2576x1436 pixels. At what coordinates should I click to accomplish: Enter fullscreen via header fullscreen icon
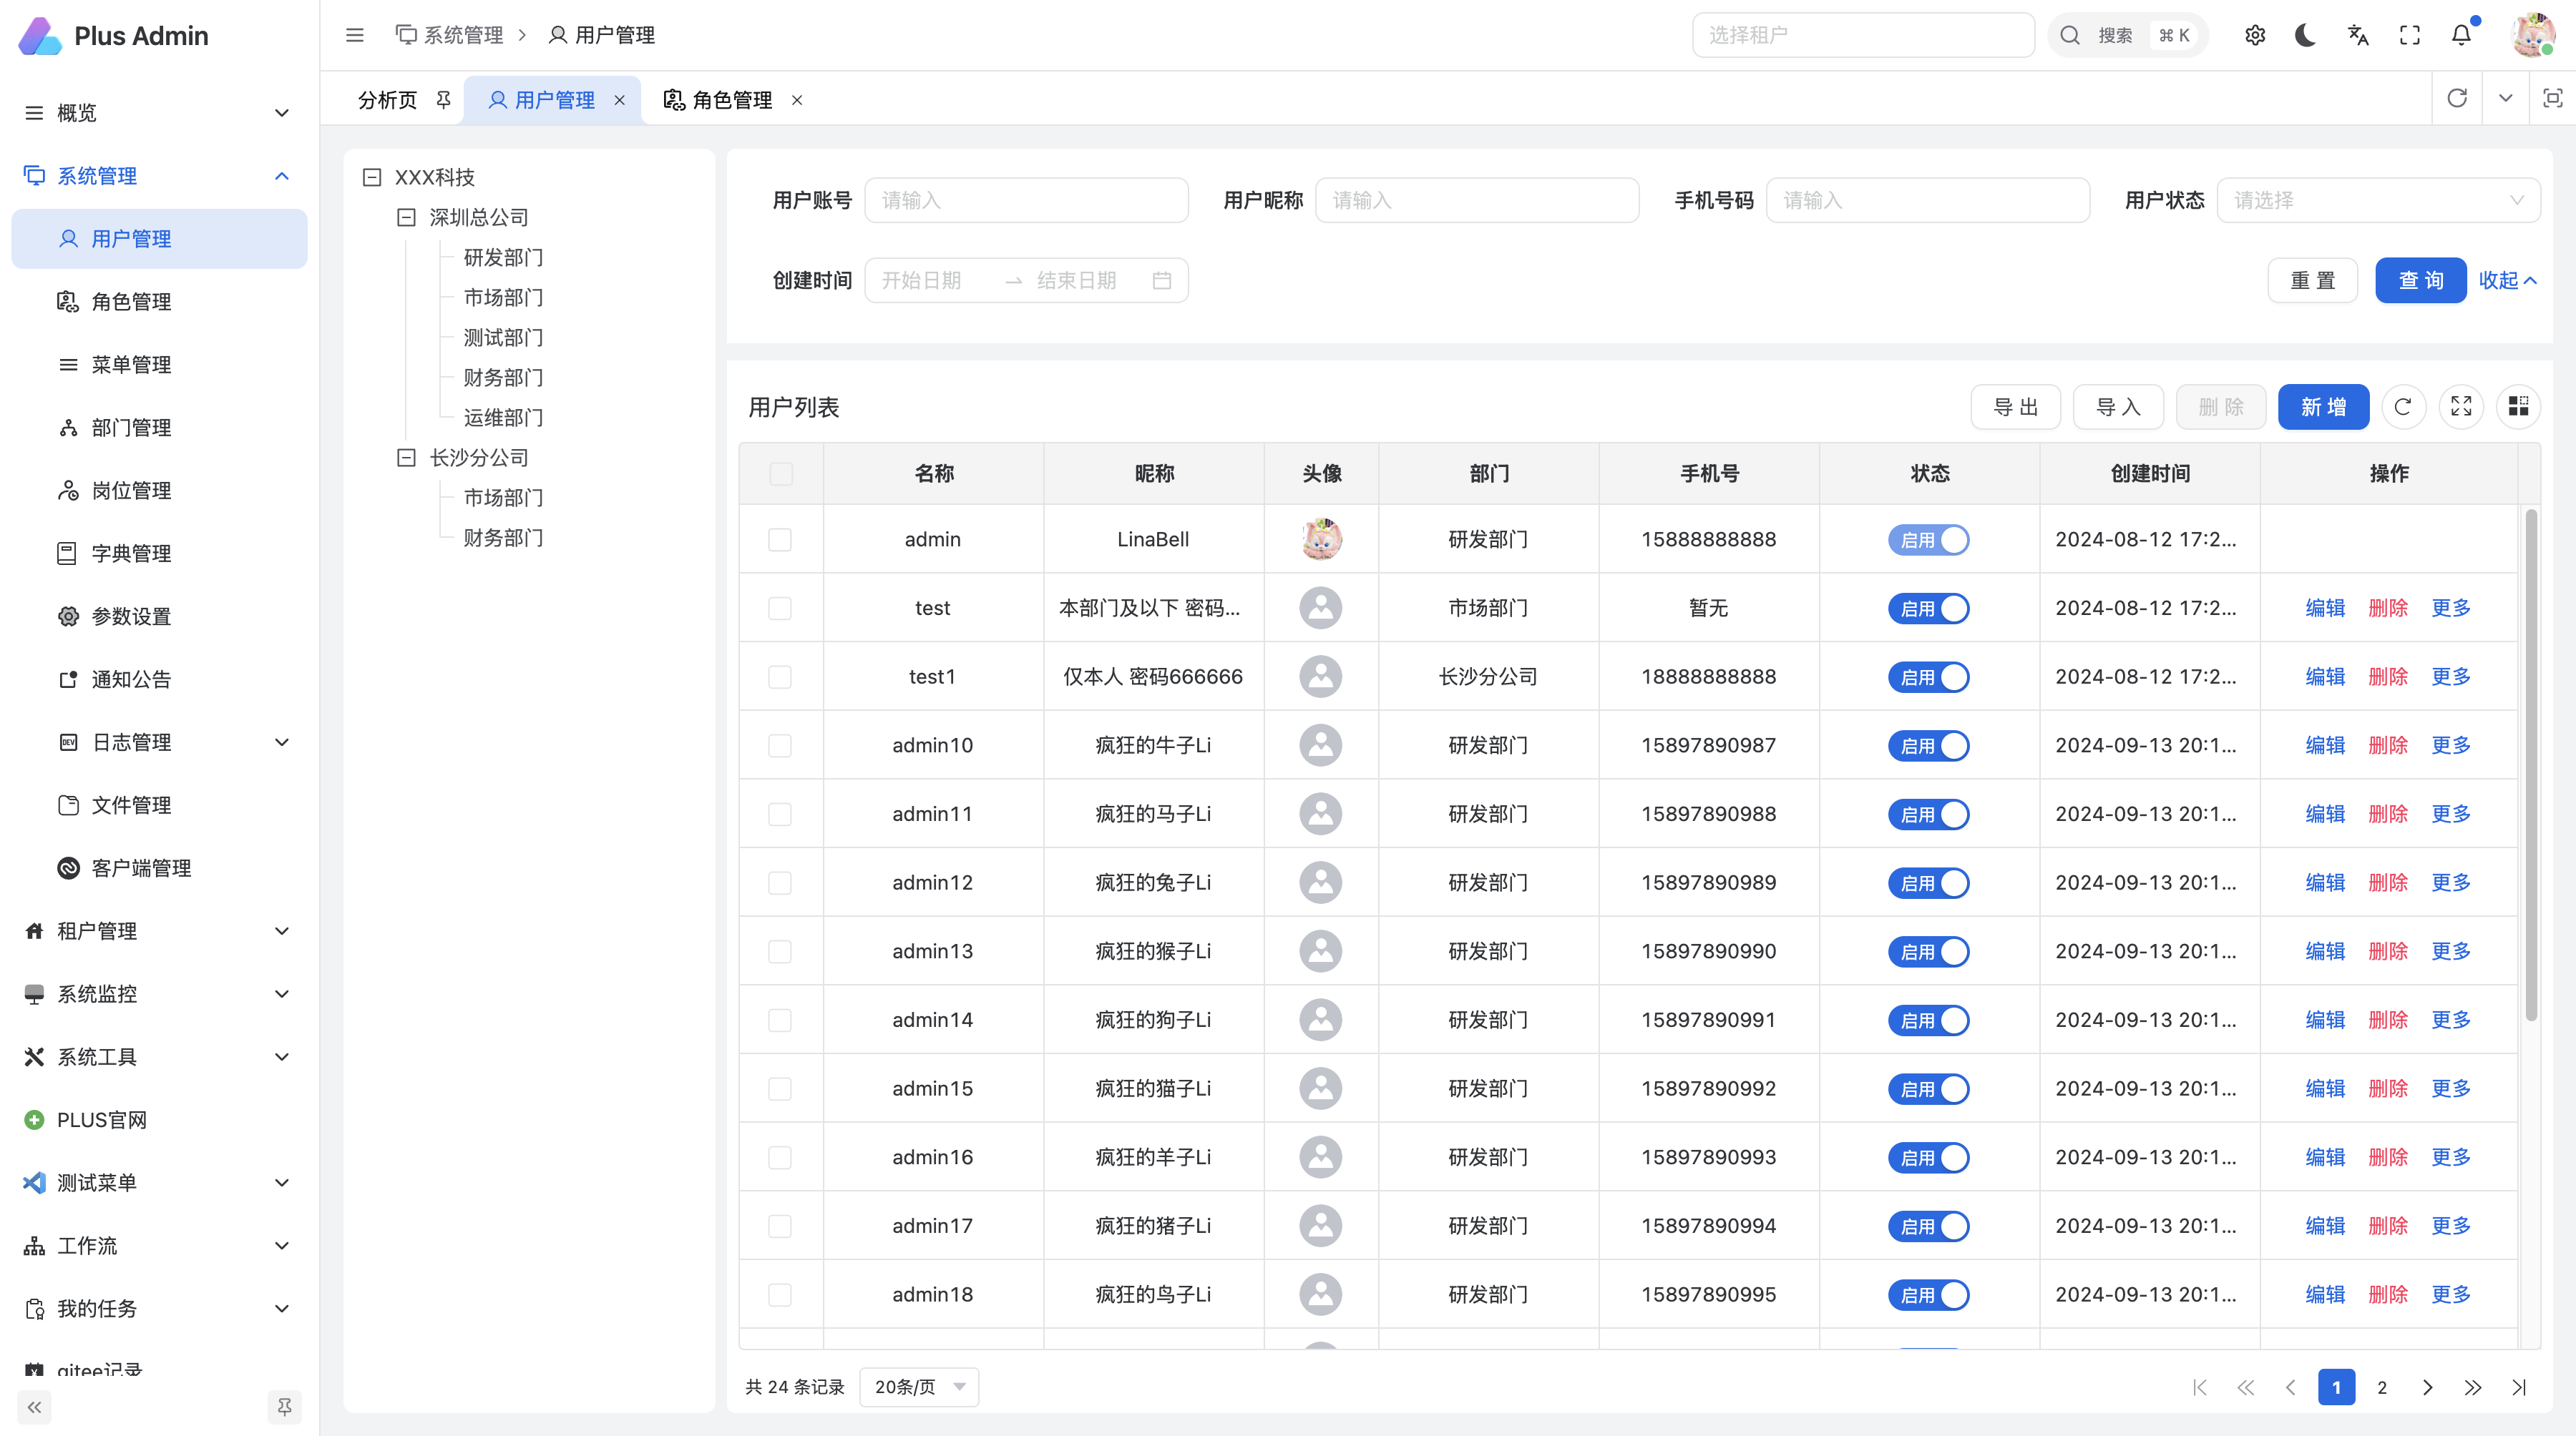click(x=2410, y=36)
